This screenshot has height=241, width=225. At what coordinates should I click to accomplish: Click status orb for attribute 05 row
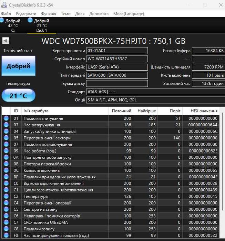6,138
